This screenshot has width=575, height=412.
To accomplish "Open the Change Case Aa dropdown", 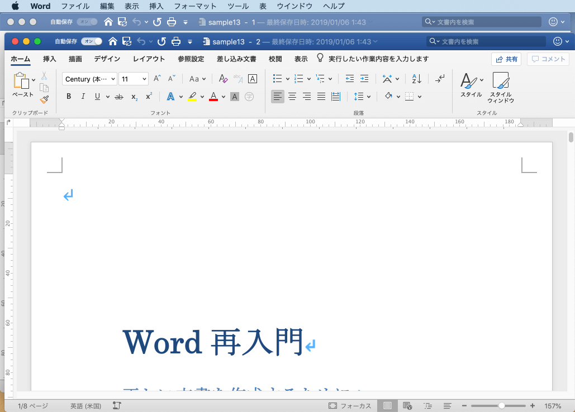I will [x=198, y=79].
